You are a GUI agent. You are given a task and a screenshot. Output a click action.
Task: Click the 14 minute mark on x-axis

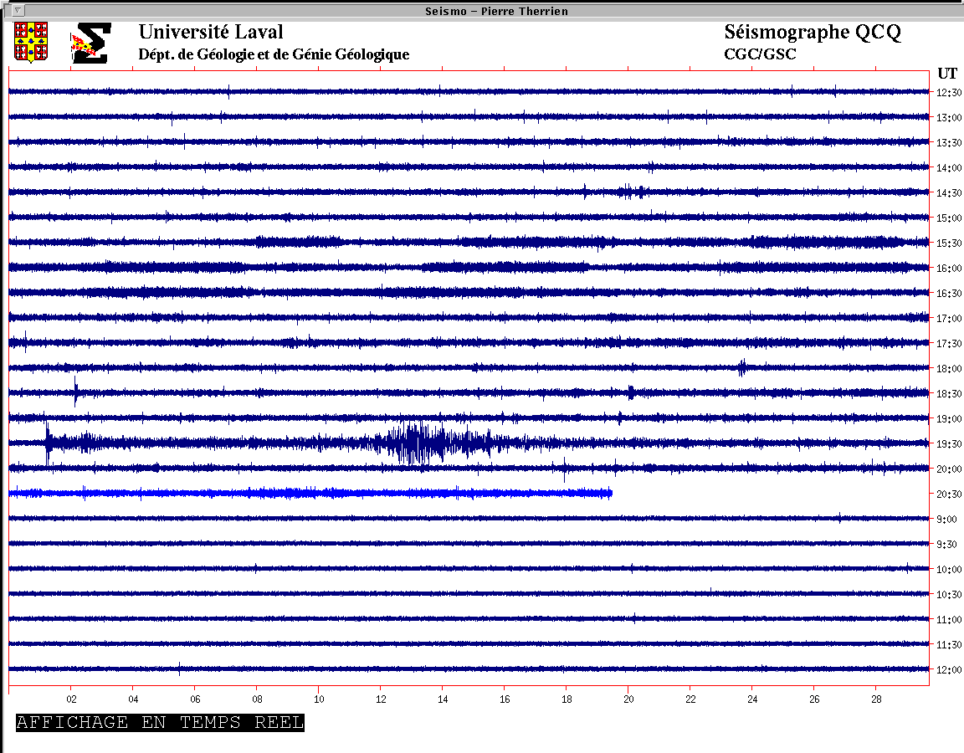(443, 699)
